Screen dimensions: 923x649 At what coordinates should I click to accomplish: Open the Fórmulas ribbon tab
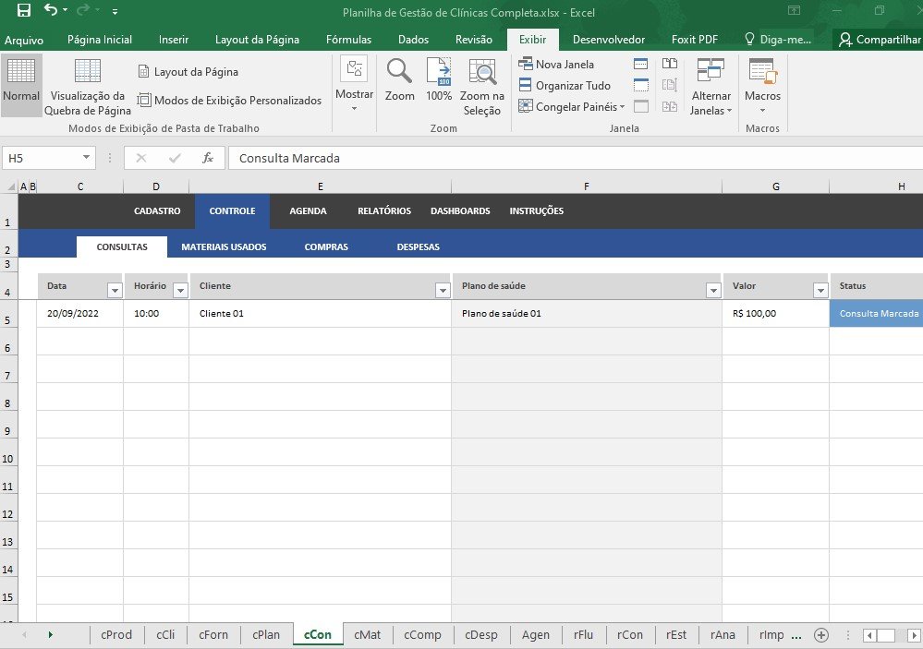tap(348, 40)
